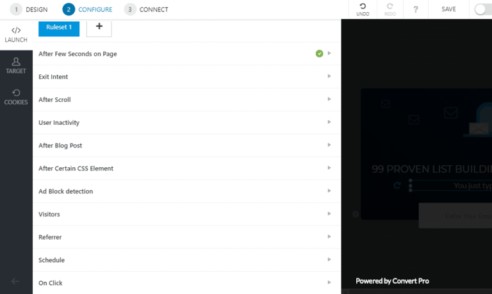Expand Referrer arrow
492x294 pixels.
tap(329, 236)
